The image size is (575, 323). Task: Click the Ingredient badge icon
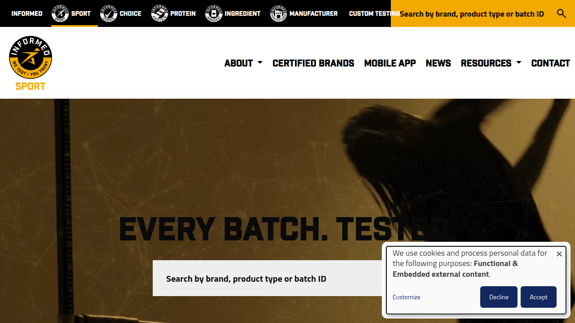[x=214, y=13]
